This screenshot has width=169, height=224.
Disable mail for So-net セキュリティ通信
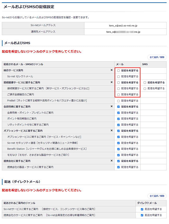pos(119,143)
